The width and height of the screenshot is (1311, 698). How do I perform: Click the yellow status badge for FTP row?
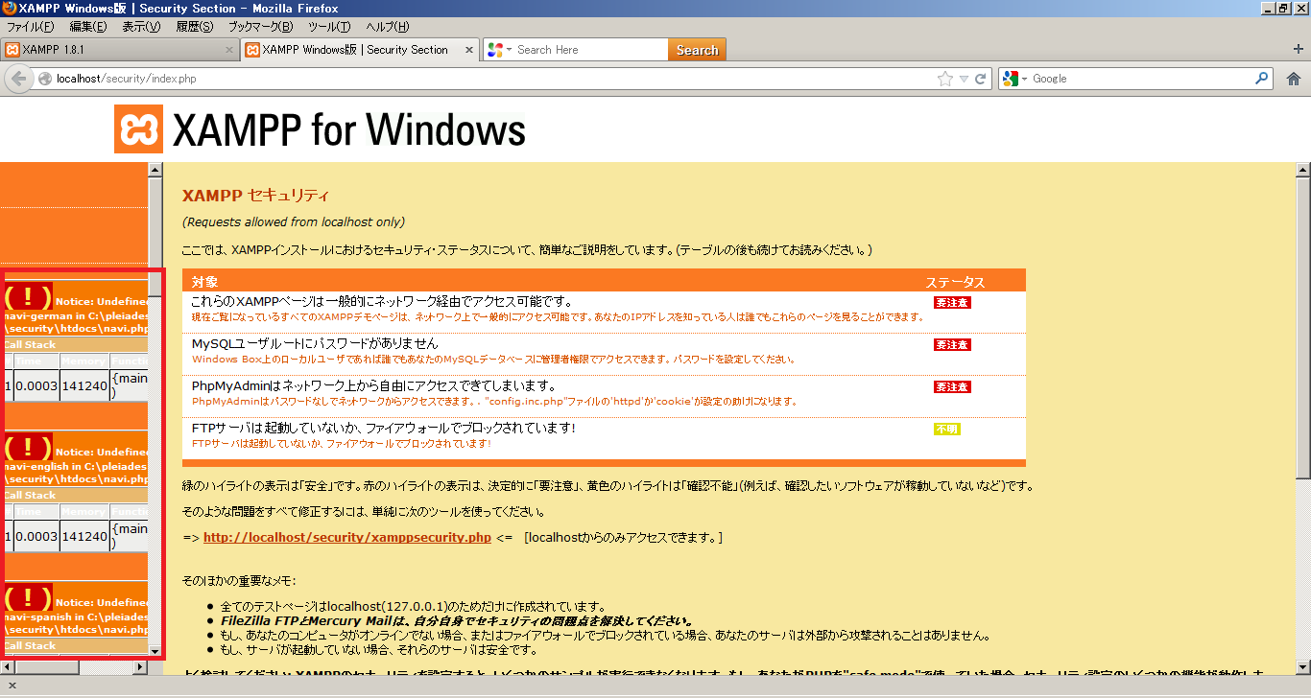click(x=946, y=430)
